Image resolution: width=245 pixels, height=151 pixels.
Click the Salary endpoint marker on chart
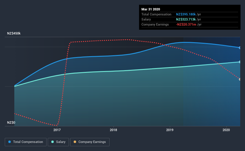(240, 62)
